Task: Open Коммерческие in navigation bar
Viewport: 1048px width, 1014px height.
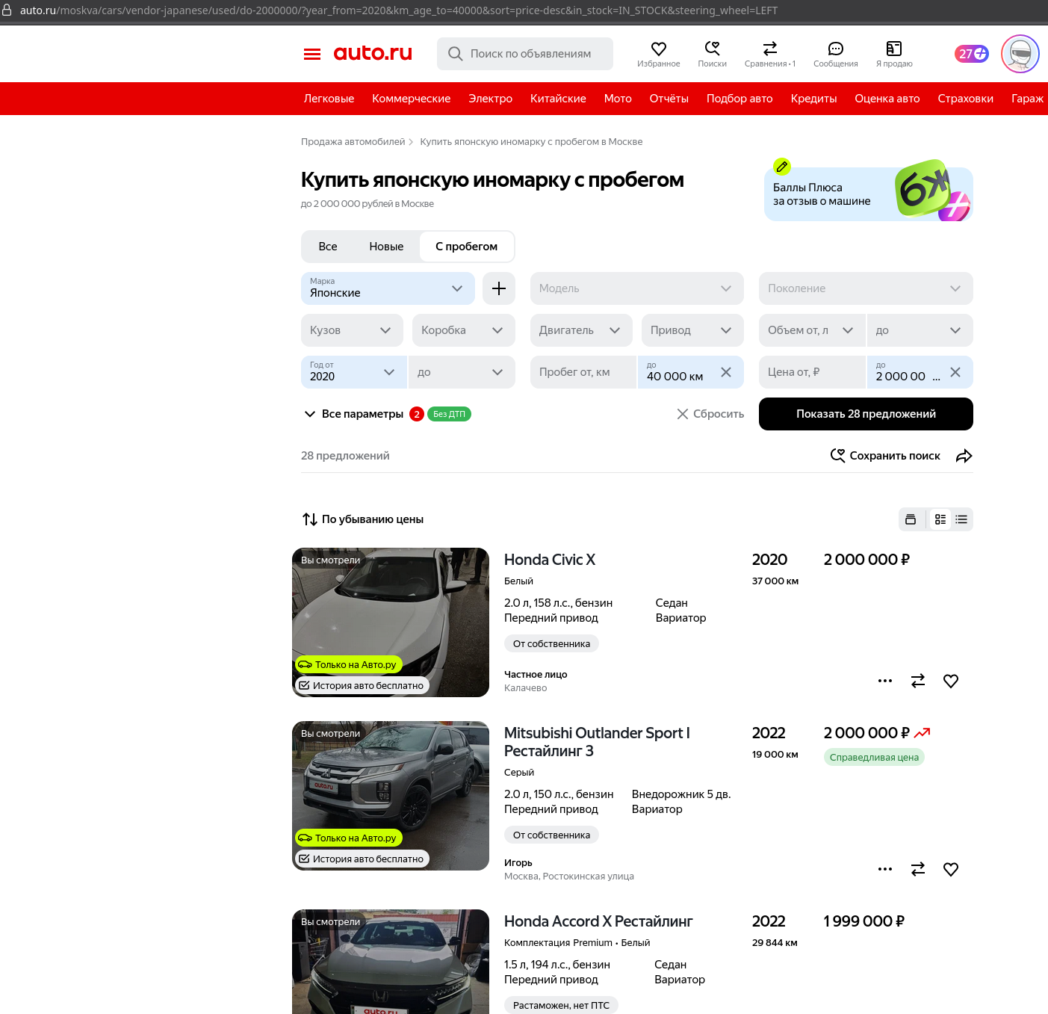Action: (x=412, y=99)
